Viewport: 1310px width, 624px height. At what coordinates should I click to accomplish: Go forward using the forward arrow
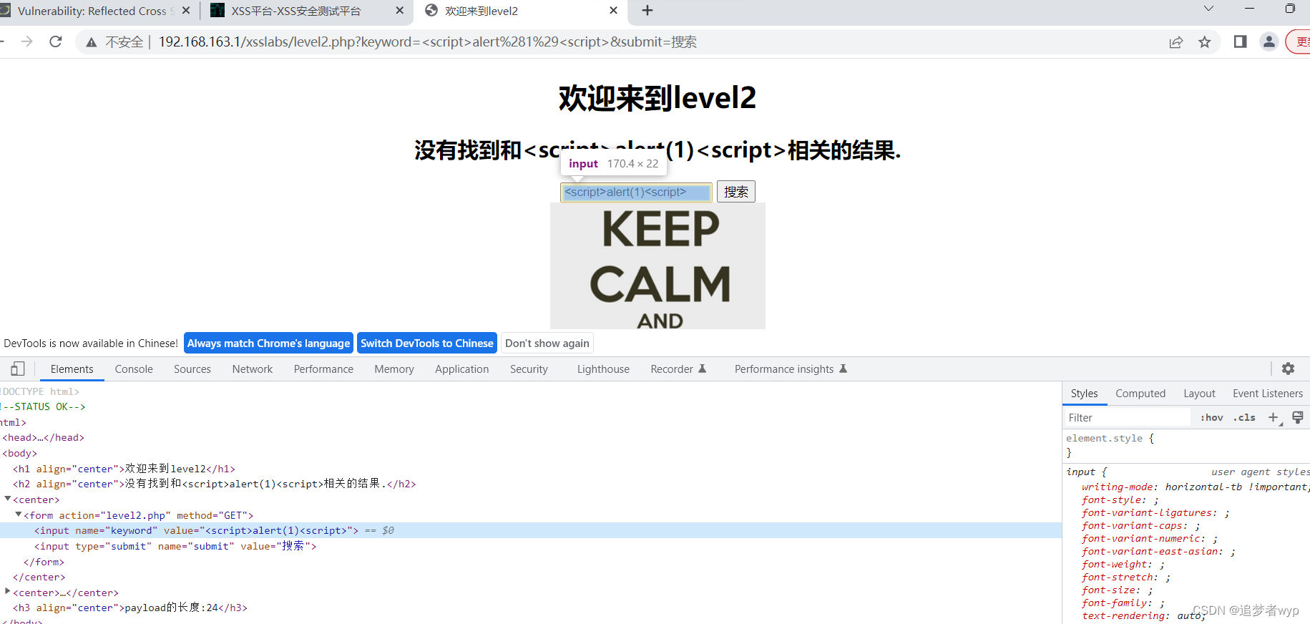point(27,42)
